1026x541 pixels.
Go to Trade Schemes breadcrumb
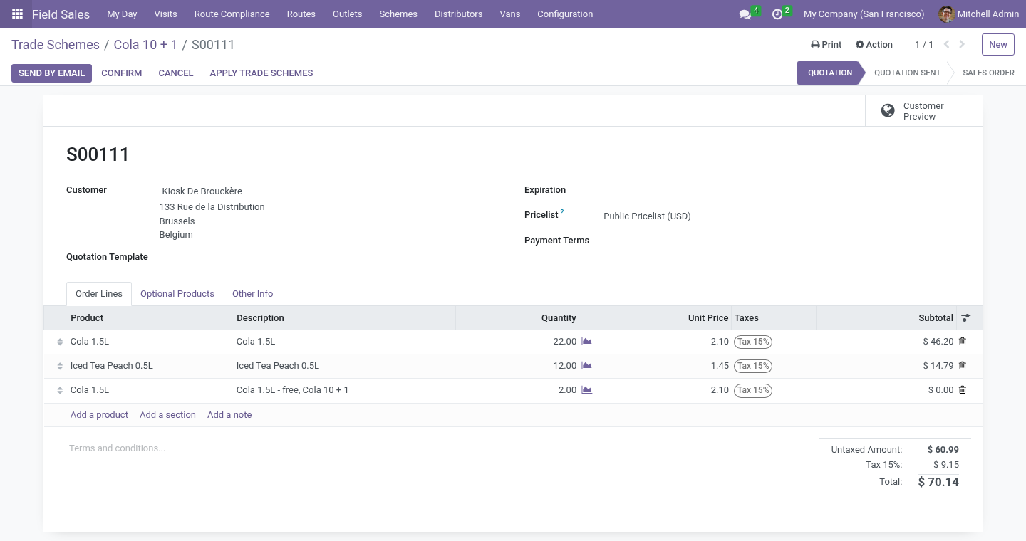[x=56, y=45]
